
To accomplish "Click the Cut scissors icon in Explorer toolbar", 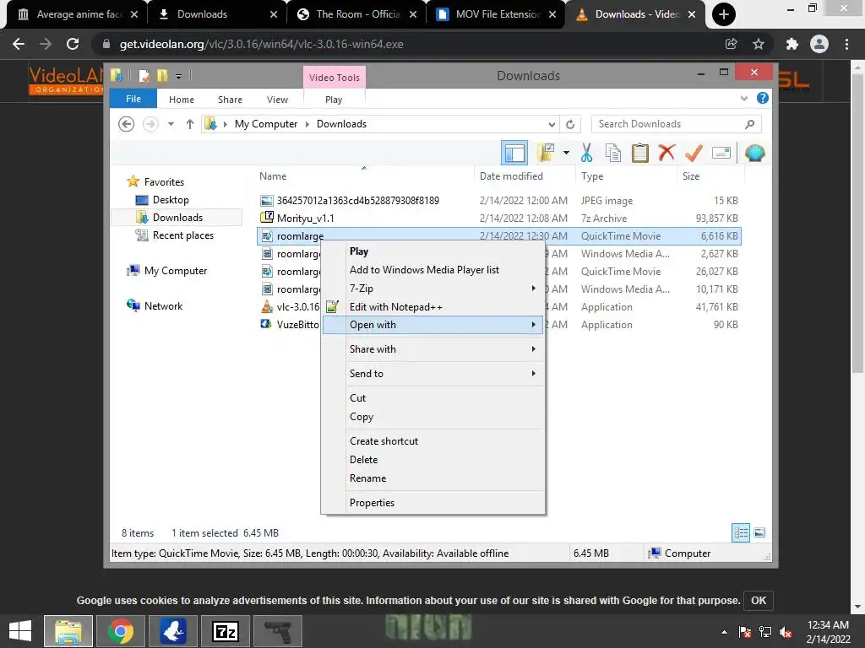I will [x=586, y=153].
